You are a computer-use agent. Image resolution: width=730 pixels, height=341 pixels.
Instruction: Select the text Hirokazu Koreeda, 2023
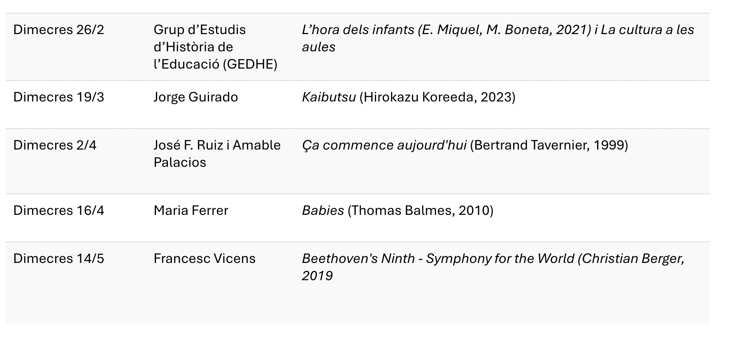coord(437,97)
